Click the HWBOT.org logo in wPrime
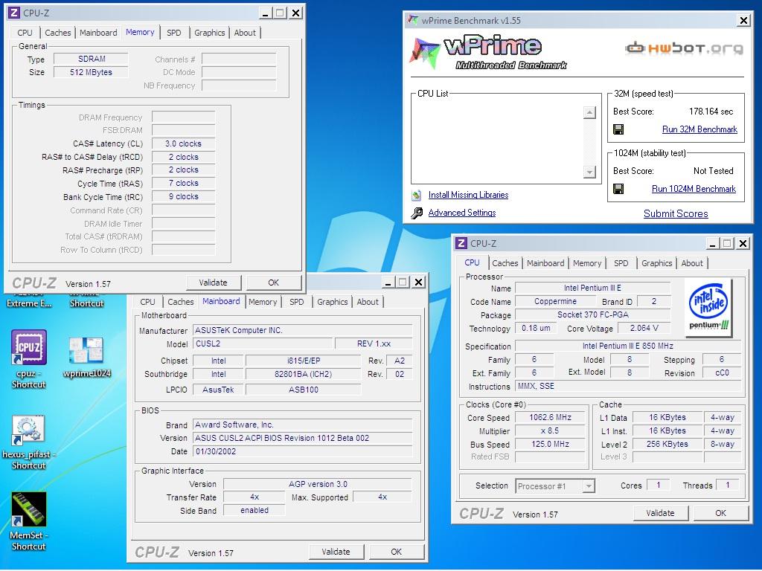The width and height of the screenshot is (762, 571). pyautogui.click(x=685, y=48)
